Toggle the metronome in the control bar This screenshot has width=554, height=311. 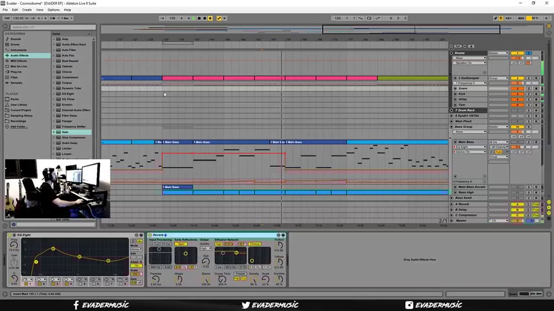(54, 18)
